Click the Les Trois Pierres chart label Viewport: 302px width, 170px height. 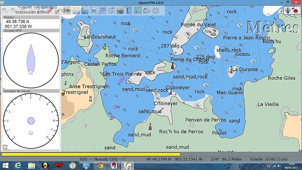122,74
